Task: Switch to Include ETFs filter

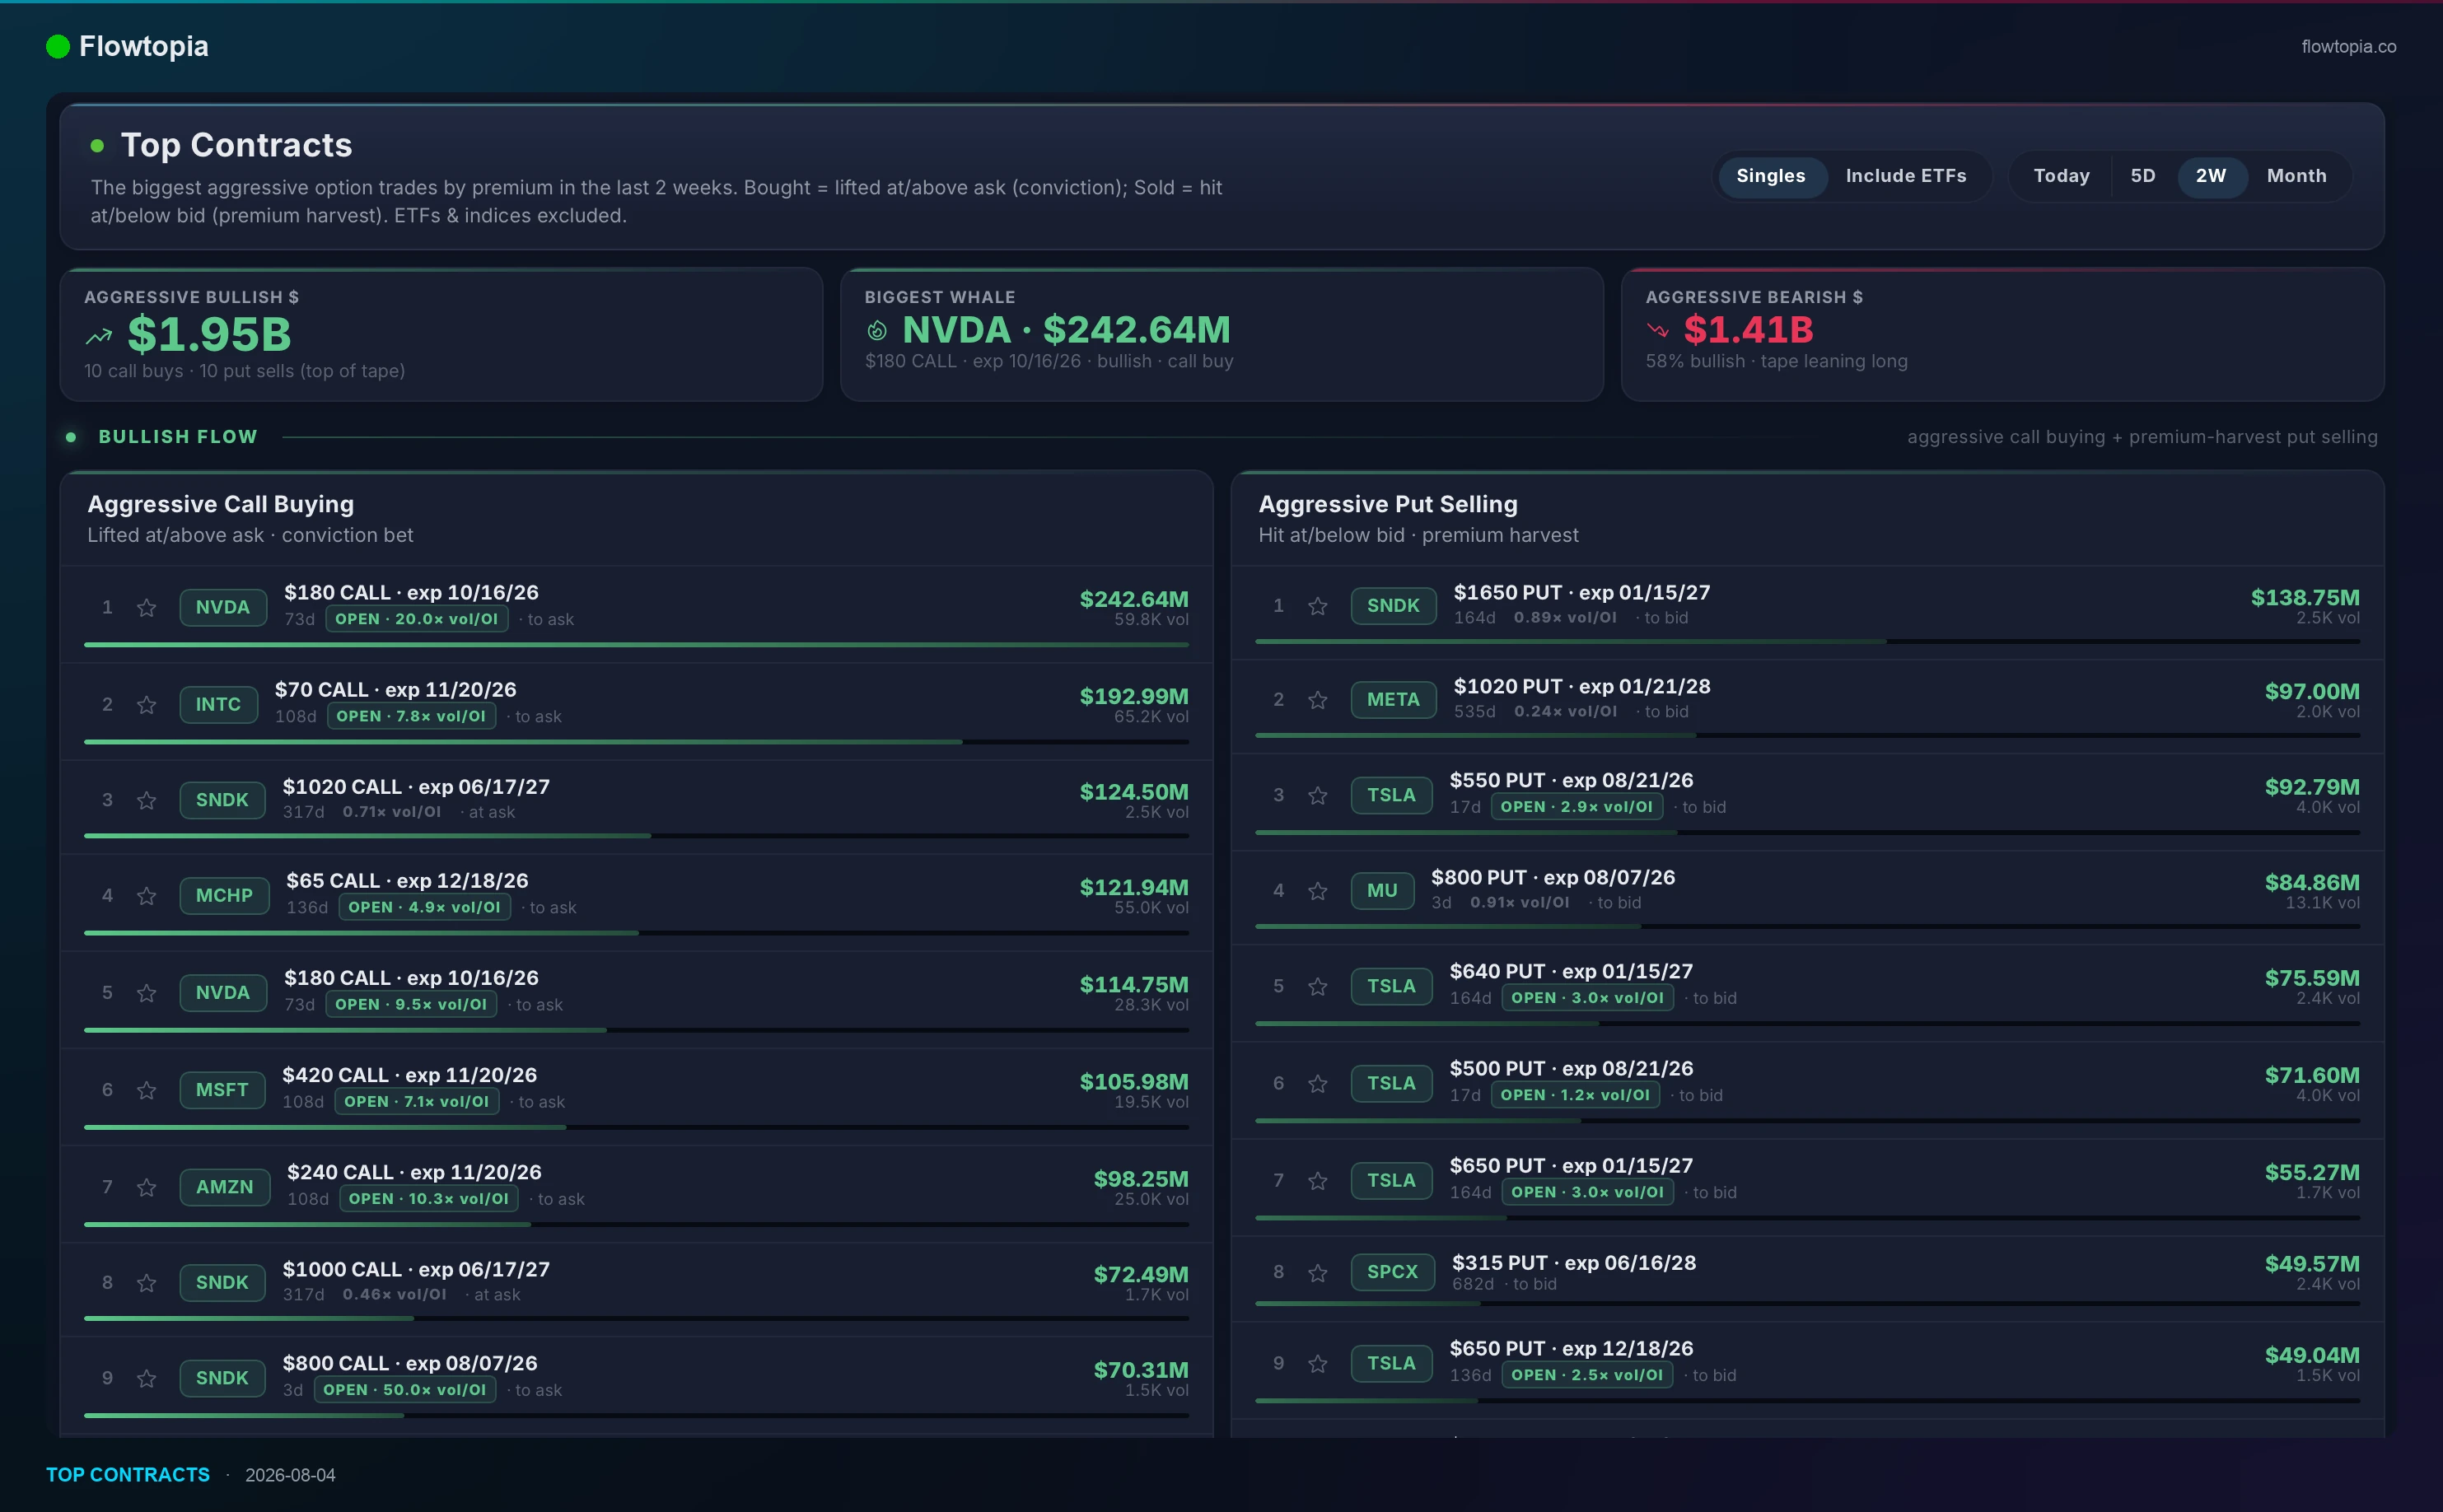Action: tap(1906, 176)
